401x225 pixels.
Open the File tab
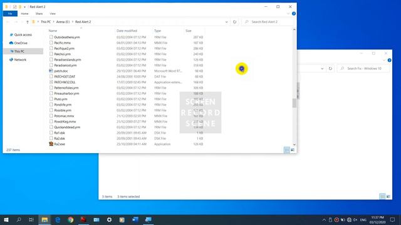pos(10,14)
